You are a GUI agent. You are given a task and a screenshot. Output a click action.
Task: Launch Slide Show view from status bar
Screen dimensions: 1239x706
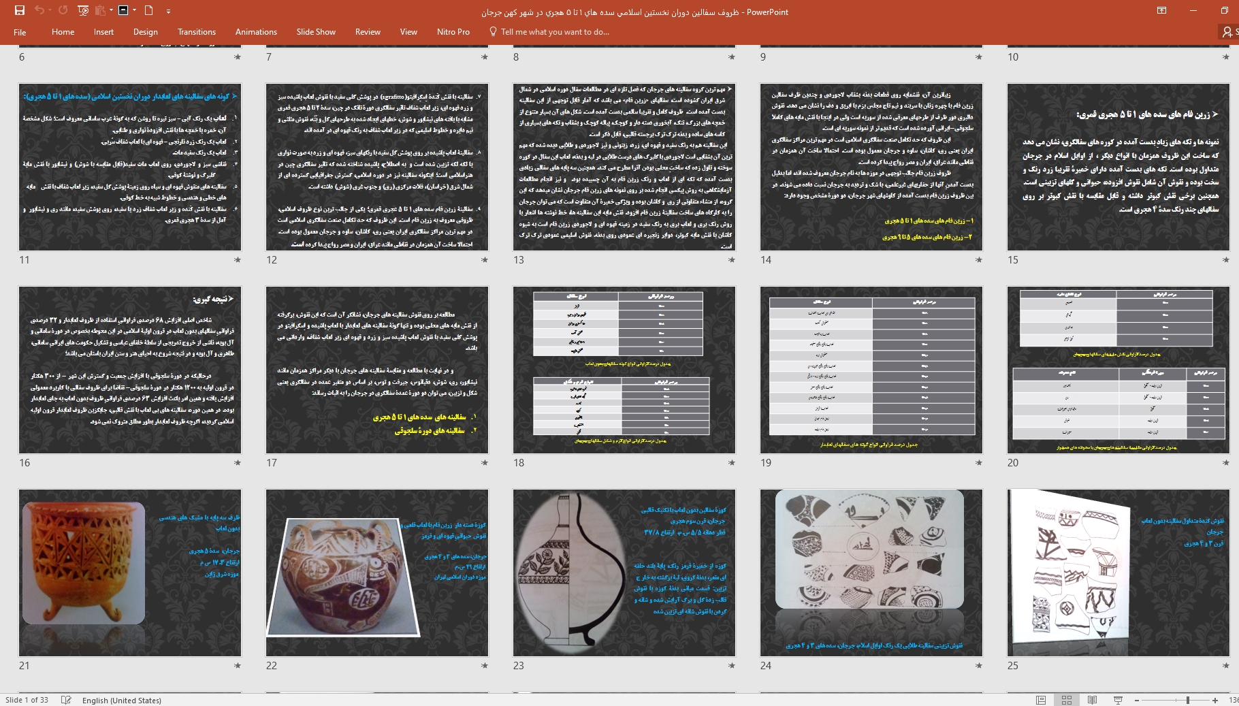coord(1118,700)
